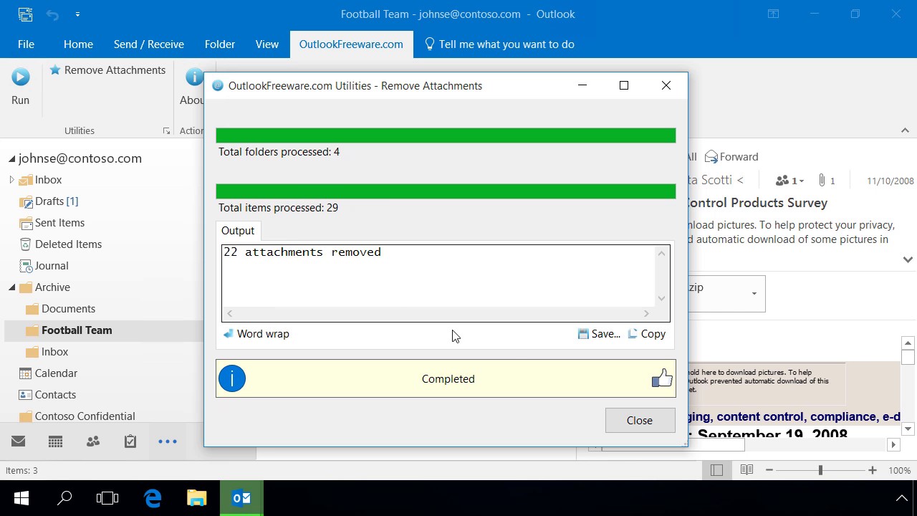The height and width of the screenshot is (516, 917).
Task: Open File Explorer from the taskbar
Action: [x=196, y=498]
